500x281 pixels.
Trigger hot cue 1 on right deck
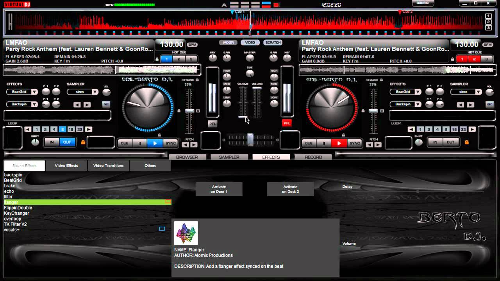click(x=462, y=59)
